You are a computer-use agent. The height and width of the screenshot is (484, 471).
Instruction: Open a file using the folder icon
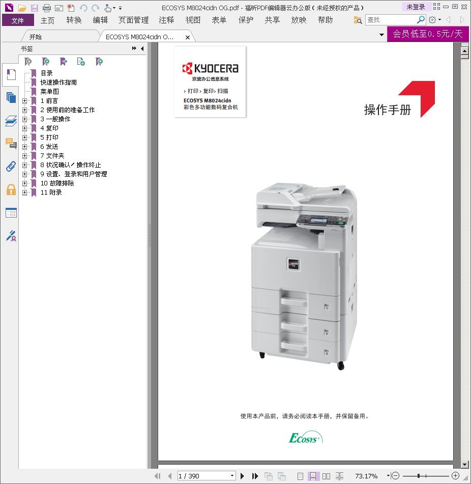[x=22, y=8]
